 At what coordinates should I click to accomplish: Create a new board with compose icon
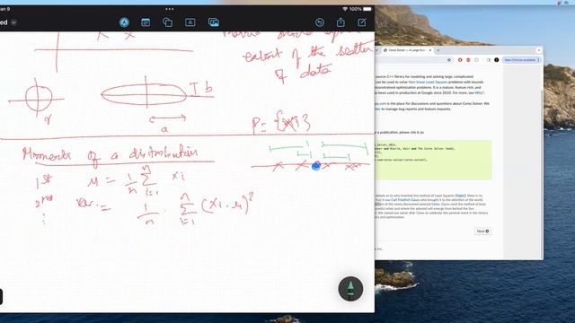(362, 22)
